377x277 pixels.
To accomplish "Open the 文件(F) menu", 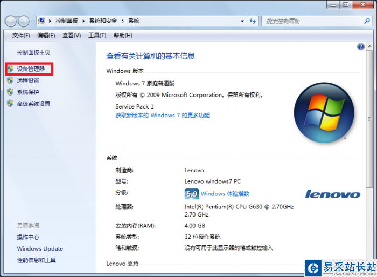I will [x=21, y=36].
